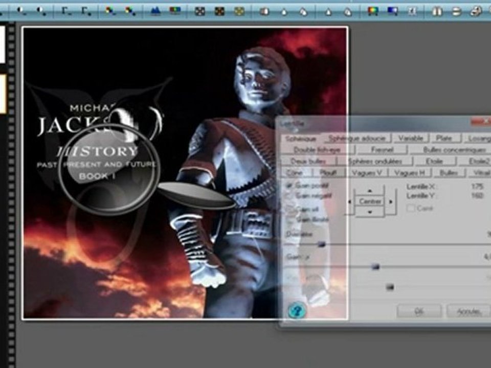Choose the Bulles concentriques lens type
This screenshot has width=491, height=368.
[x=454, y=150]
